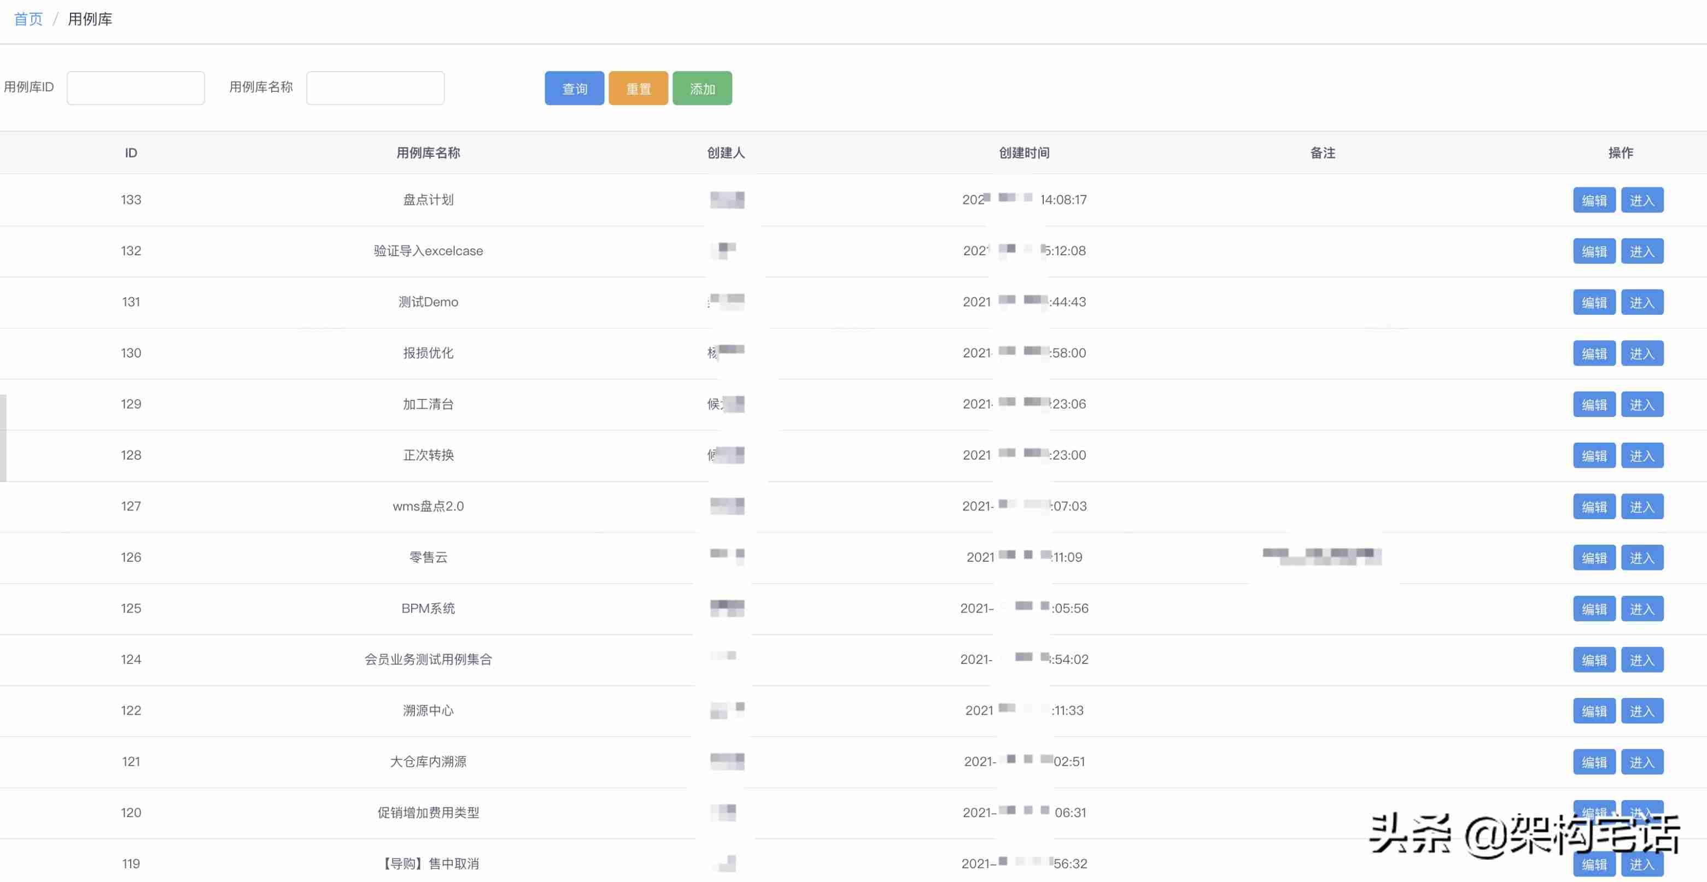Enter the wms盘点2.0 library
The image size is (1707, 882).
pyautogui.click(x=1642, y=507)
